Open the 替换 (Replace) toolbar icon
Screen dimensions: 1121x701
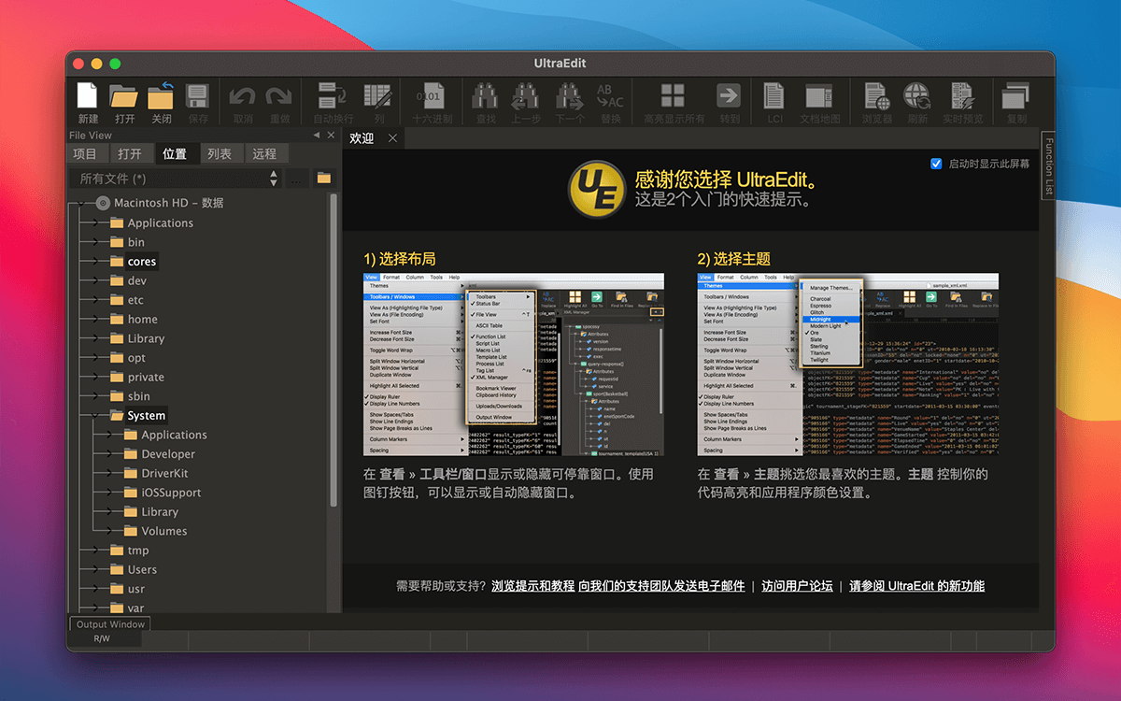click(610, 95)
